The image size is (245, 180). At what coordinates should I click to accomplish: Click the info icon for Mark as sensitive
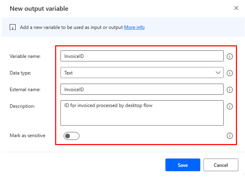230,136
